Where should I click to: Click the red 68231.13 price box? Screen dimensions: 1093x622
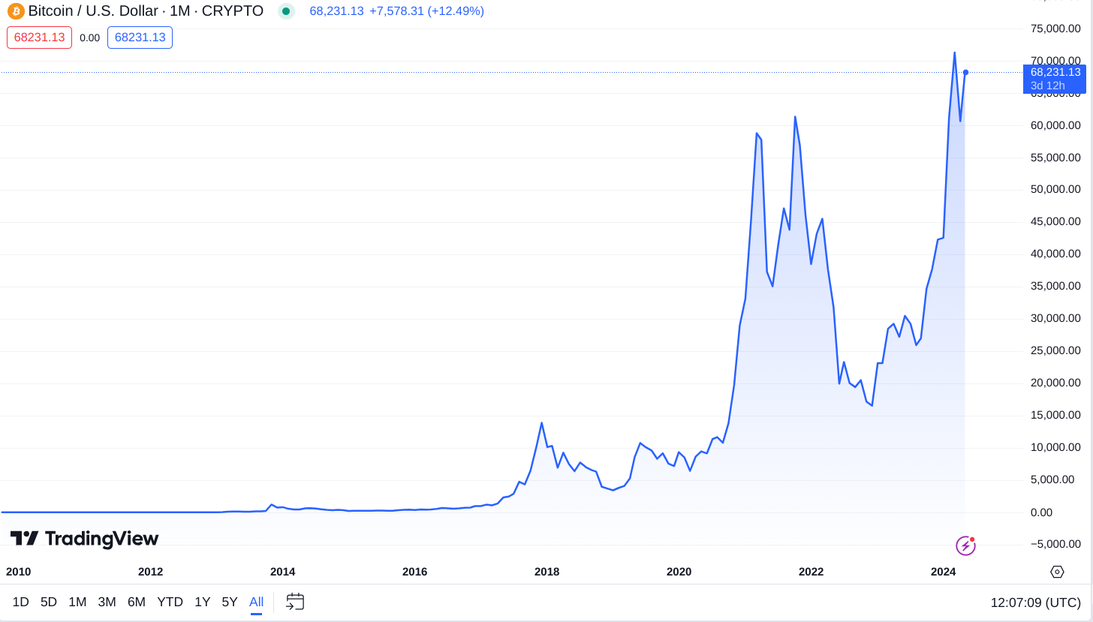coord(39,38)
